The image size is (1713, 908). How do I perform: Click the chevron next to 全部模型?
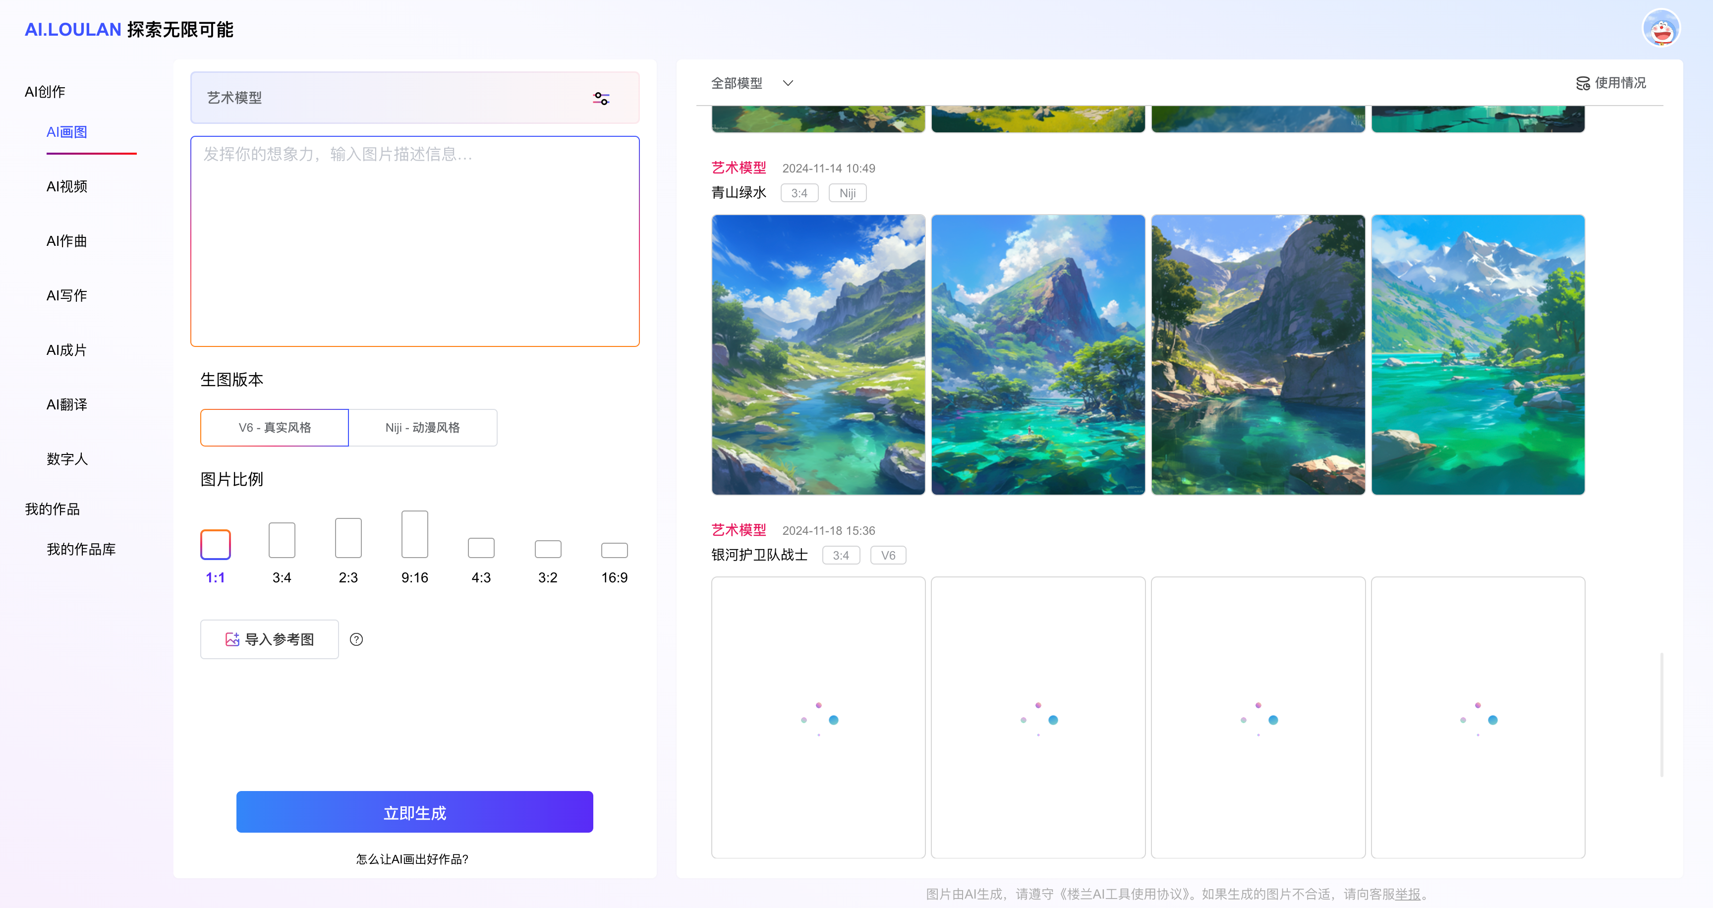(x=788, y=83)
